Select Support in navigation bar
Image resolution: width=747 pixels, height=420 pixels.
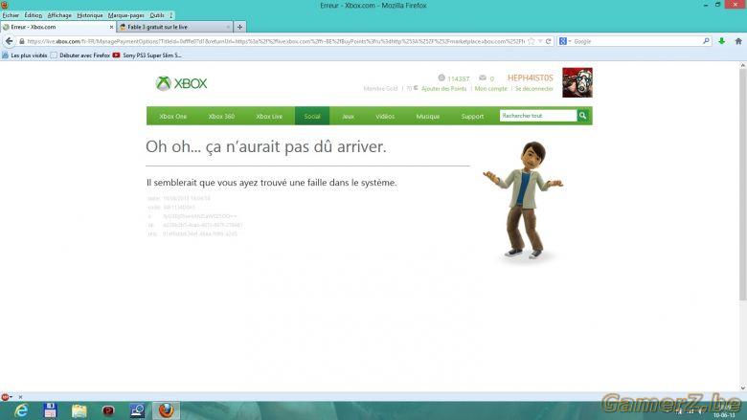tap(472, 116)
